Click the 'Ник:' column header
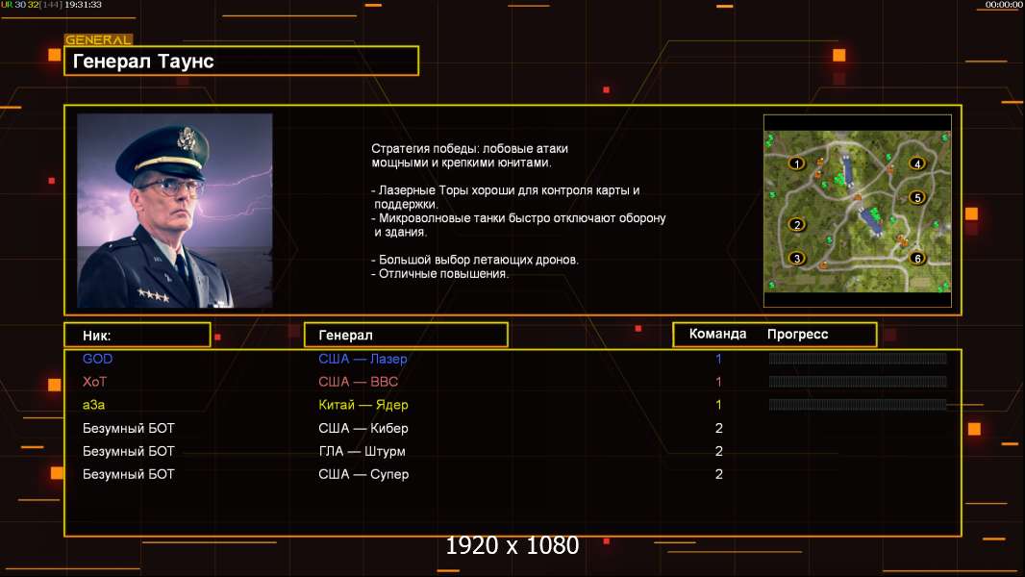 coord(137,336)
